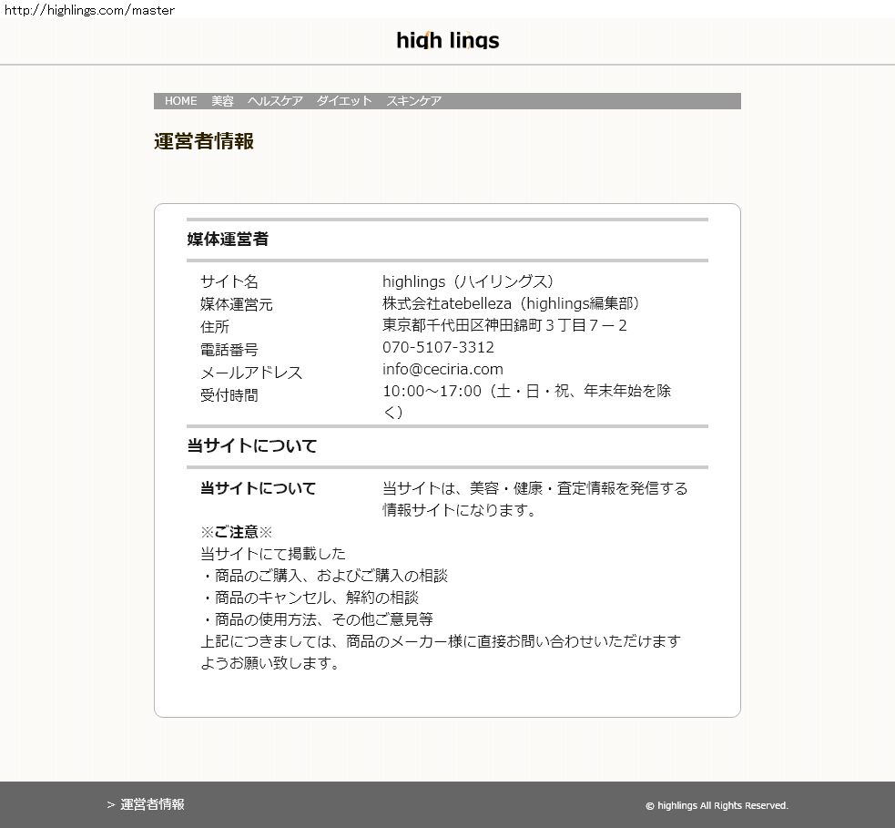This screenshot has height=828, width=895.
Task: Open the 美容 category menu
Action: [x=222, y=101]
